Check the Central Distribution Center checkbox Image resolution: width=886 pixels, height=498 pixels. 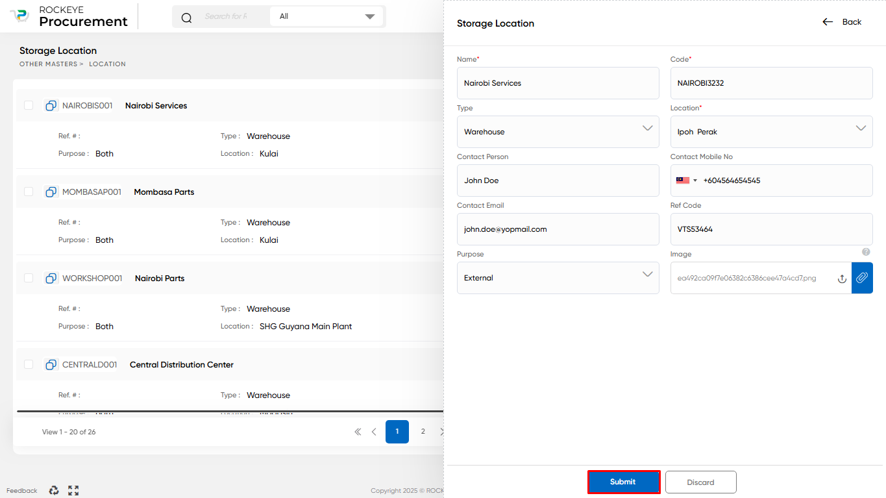click(29, 364)
